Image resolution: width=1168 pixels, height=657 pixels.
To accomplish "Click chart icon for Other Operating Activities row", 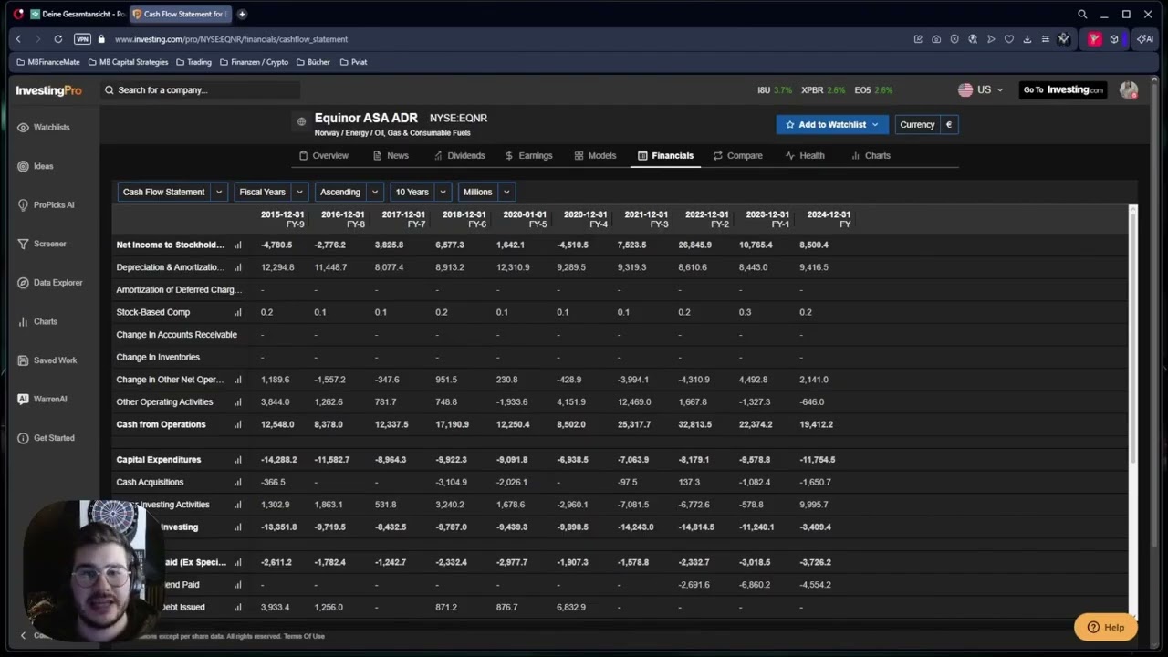I will [238, 401].
